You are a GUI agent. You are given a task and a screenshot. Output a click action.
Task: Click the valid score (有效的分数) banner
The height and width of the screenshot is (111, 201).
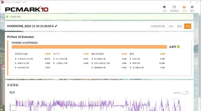(x=99, y=17)
